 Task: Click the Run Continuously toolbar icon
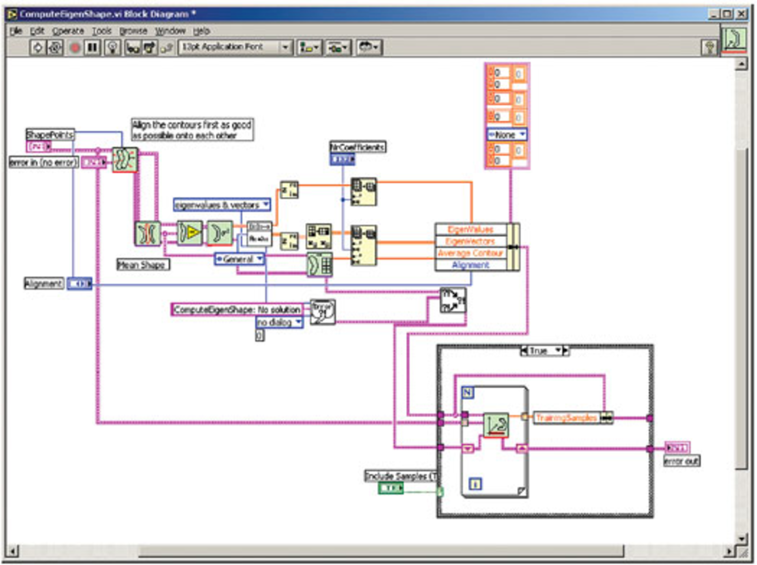(54, 47)
